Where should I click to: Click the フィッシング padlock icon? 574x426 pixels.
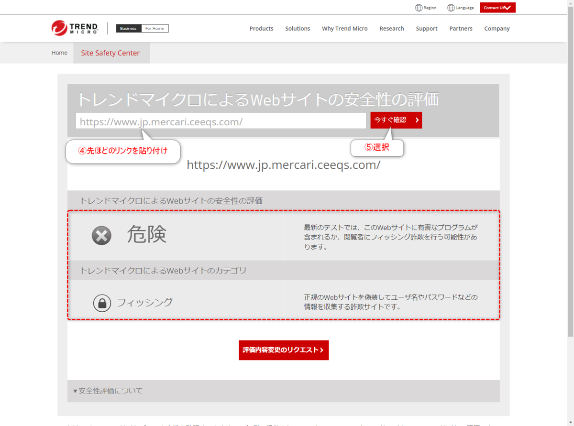102,303
